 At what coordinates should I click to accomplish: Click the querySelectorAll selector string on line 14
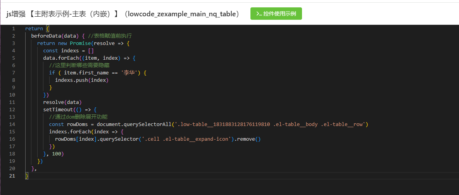coord(269,124)
